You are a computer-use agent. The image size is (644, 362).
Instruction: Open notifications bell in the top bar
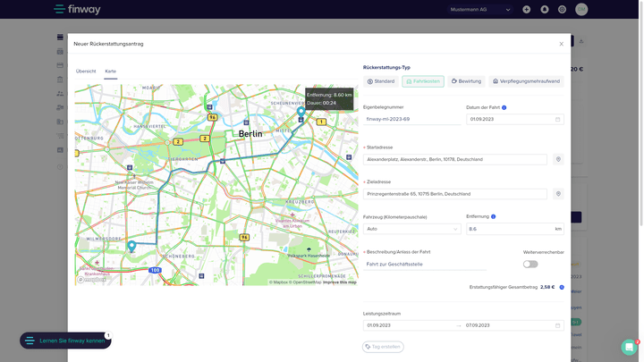[x=545, y=10]
